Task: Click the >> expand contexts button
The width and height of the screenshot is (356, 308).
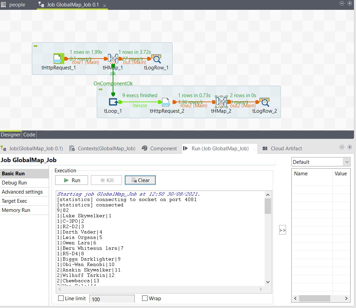Action: 283,230
